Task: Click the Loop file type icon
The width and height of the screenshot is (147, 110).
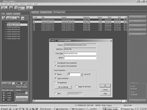Action: (6, 95)
